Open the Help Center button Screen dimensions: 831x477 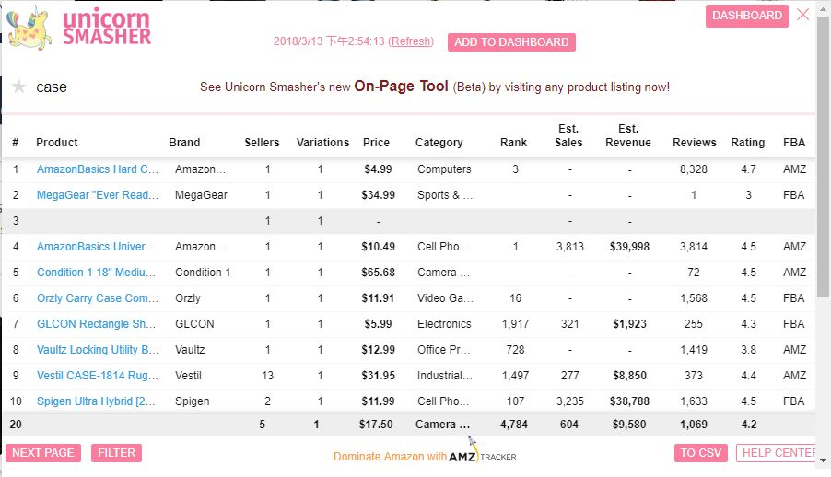pyautogui.click(x=777, y=453)
